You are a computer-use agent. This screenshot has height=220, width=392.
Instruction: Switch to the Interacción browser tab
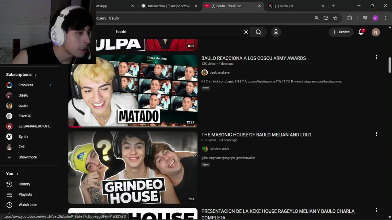(x=169, y=6)
